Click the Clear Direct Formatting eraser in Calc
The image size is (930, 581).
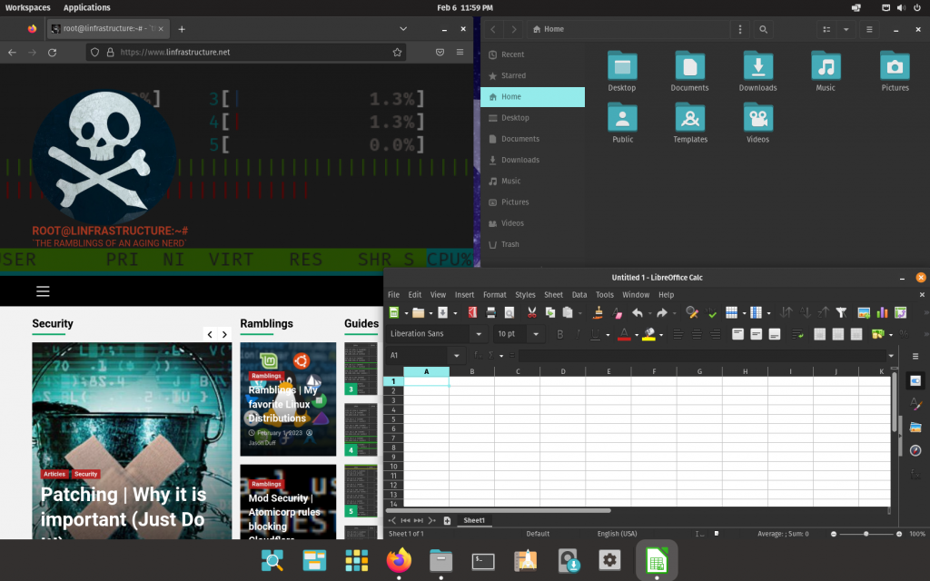coord(618,312)
